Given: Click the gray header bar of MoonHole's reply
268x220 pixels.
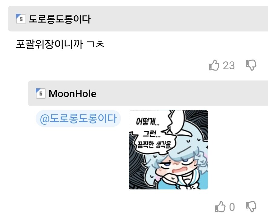Looking at the screenshot, I should tap(148, 93).
